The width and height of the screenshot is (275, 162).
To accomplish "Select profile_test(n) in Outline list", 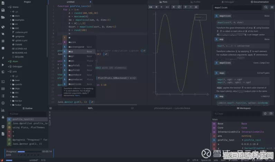I will [x=27, y=119].
